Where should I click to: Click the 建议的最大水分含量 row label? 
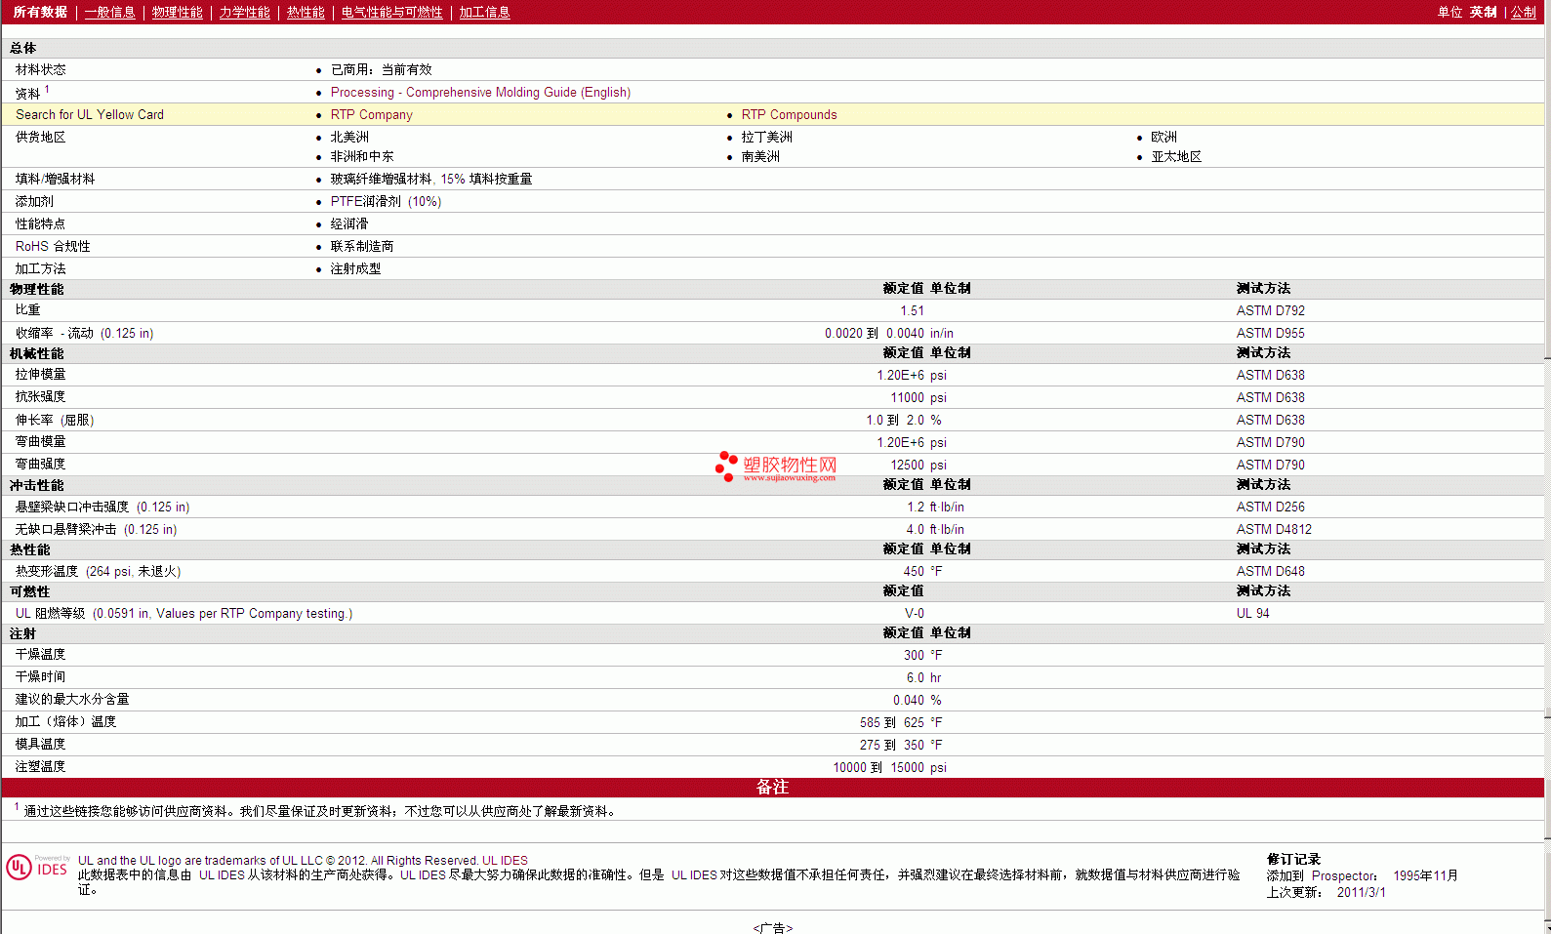tap(72, 699)
